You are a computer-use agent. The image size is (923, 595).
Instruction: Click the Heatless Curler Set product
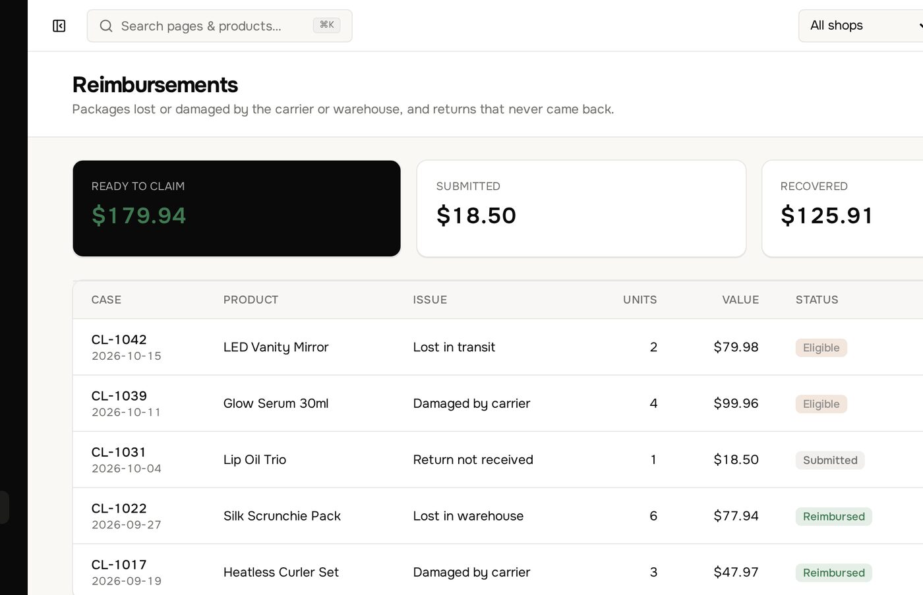click(x=281, y=573)
